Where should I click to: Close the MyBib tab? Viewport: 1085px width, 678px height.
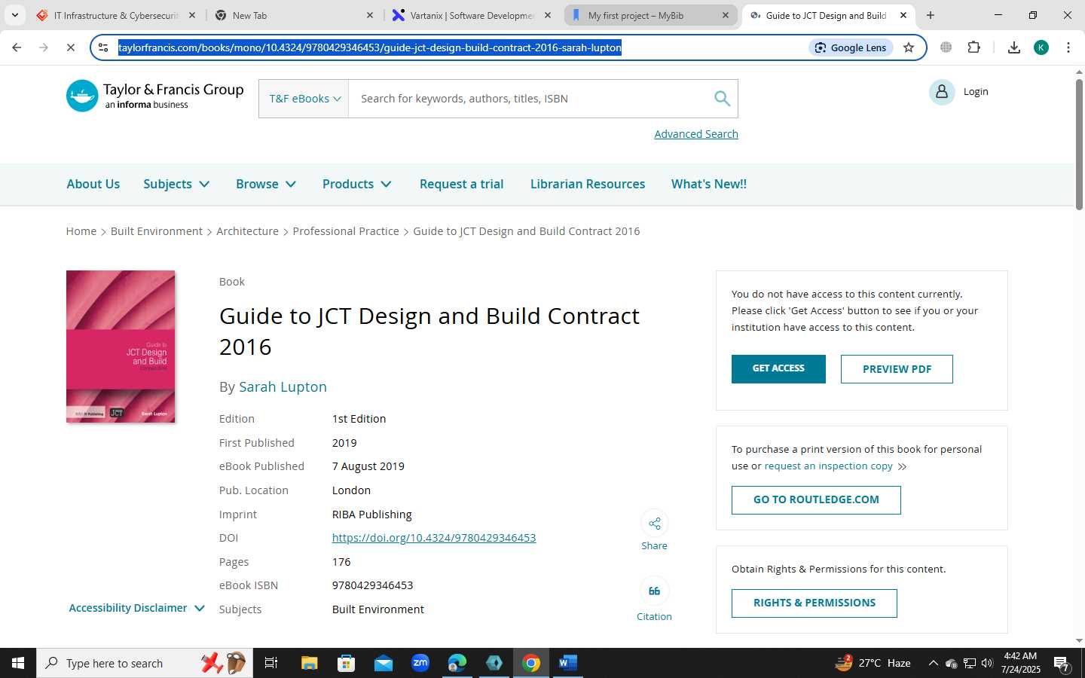click(x=726, y=15)
